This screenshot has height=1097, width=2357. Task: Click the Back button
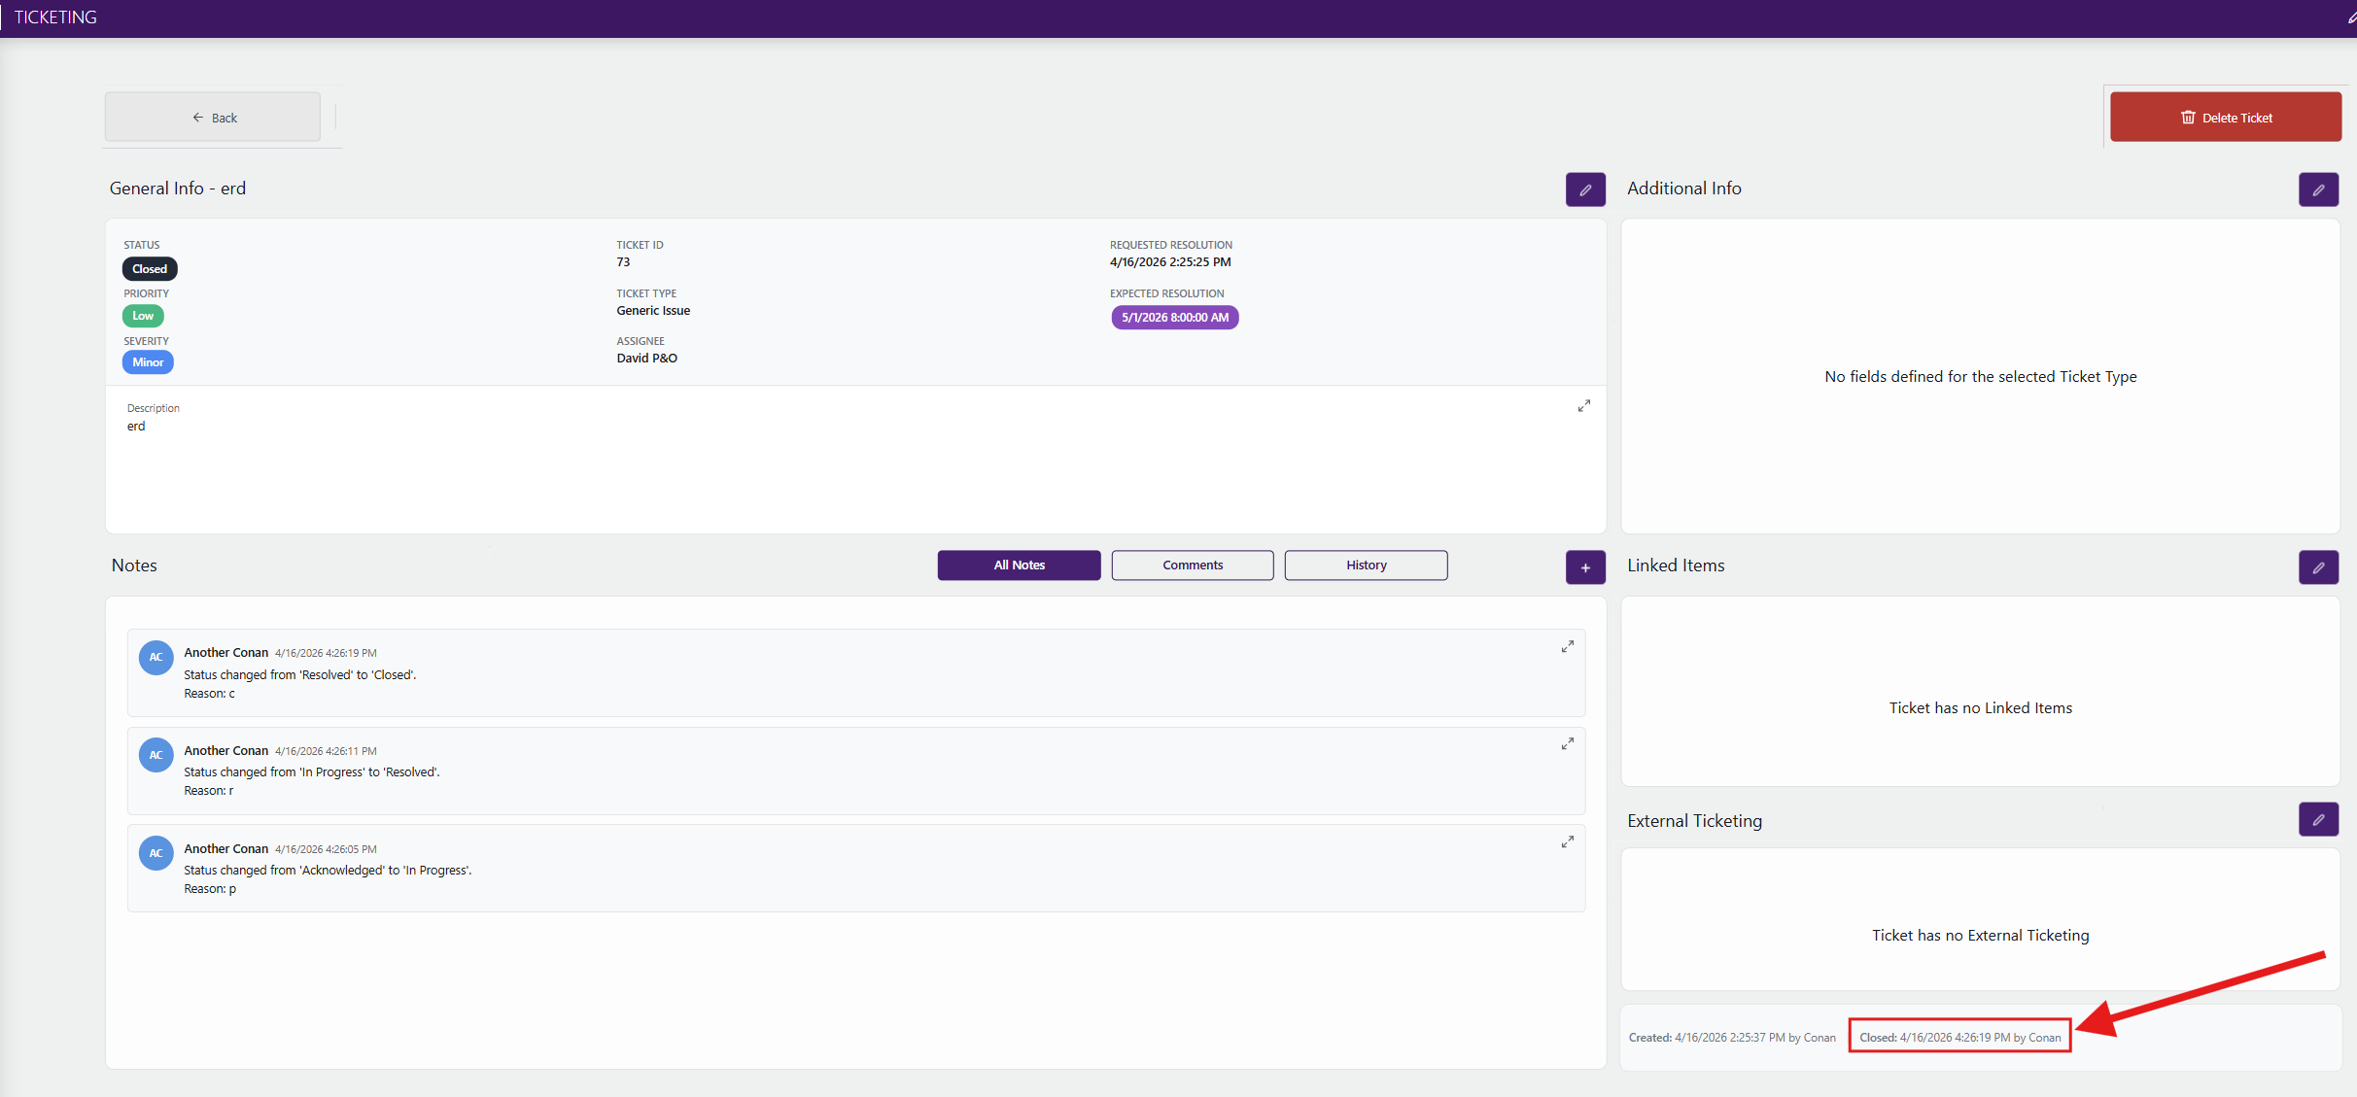(213, 118)
